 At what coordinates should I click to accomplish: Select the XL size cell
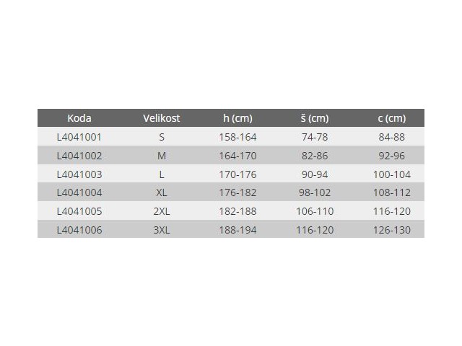(x=162, y=192)
